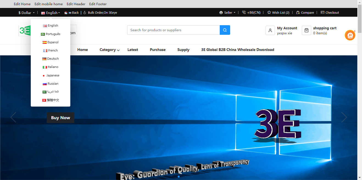The height and width of the screenshot is (180, 362).
Task: Click the phone icon beside +86(CN)
Action: tap(244, 13)
